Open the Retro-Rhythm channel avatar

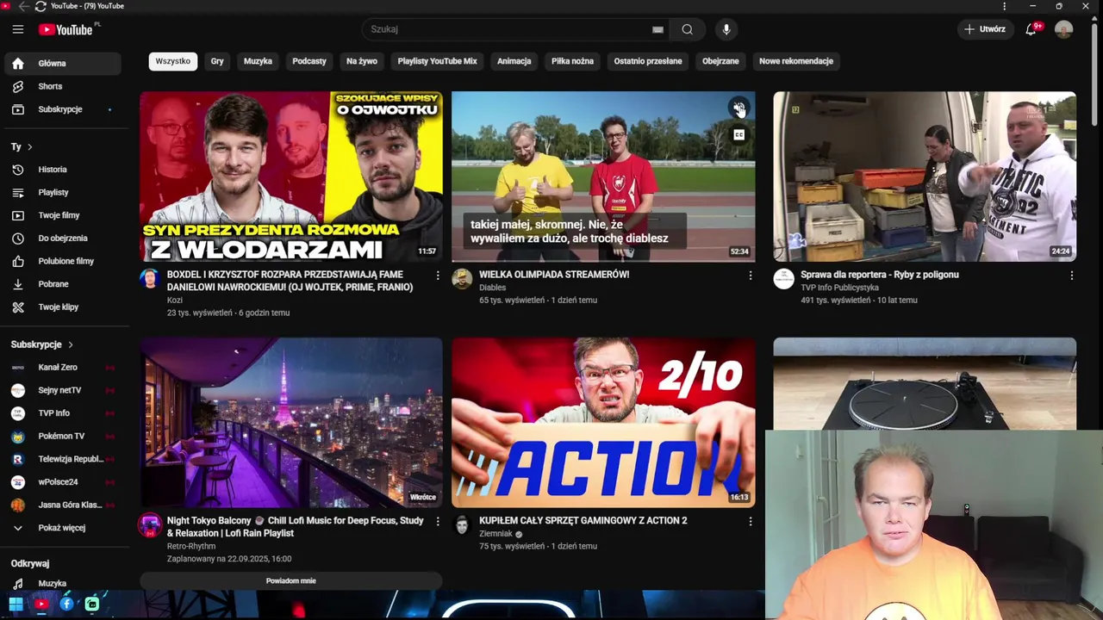(x=150, y=525)
